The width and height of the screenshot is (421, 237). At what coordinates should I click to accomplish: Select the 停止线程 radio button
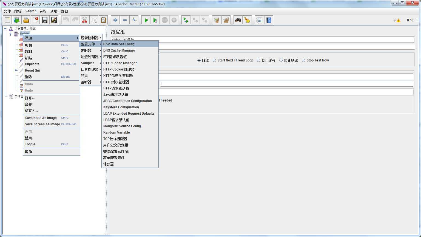click(258, 60)
